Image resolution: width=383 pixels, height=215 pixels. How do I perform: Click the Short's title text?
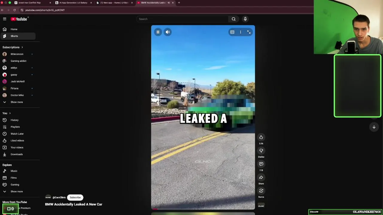pos(74,204)
